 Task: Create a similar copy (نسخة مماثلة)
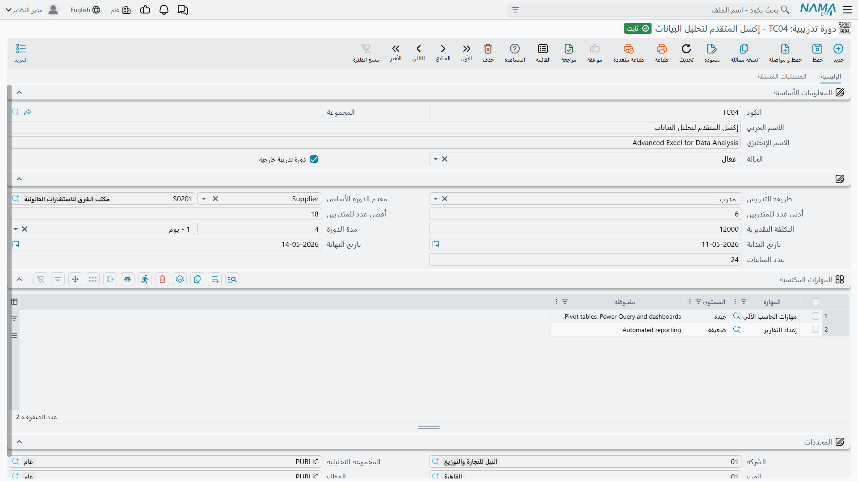tap(744, 53)
